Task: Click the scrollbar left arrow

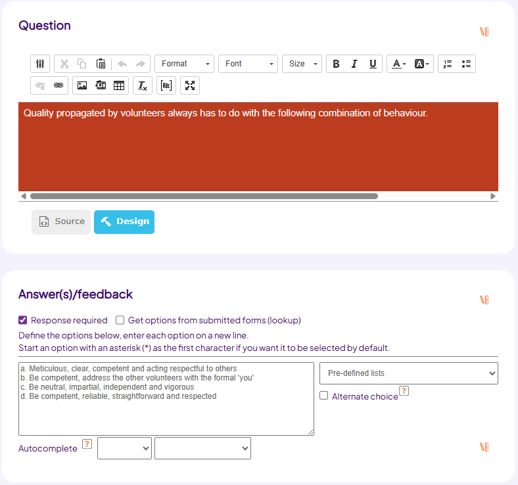Action: click(24, 196)
